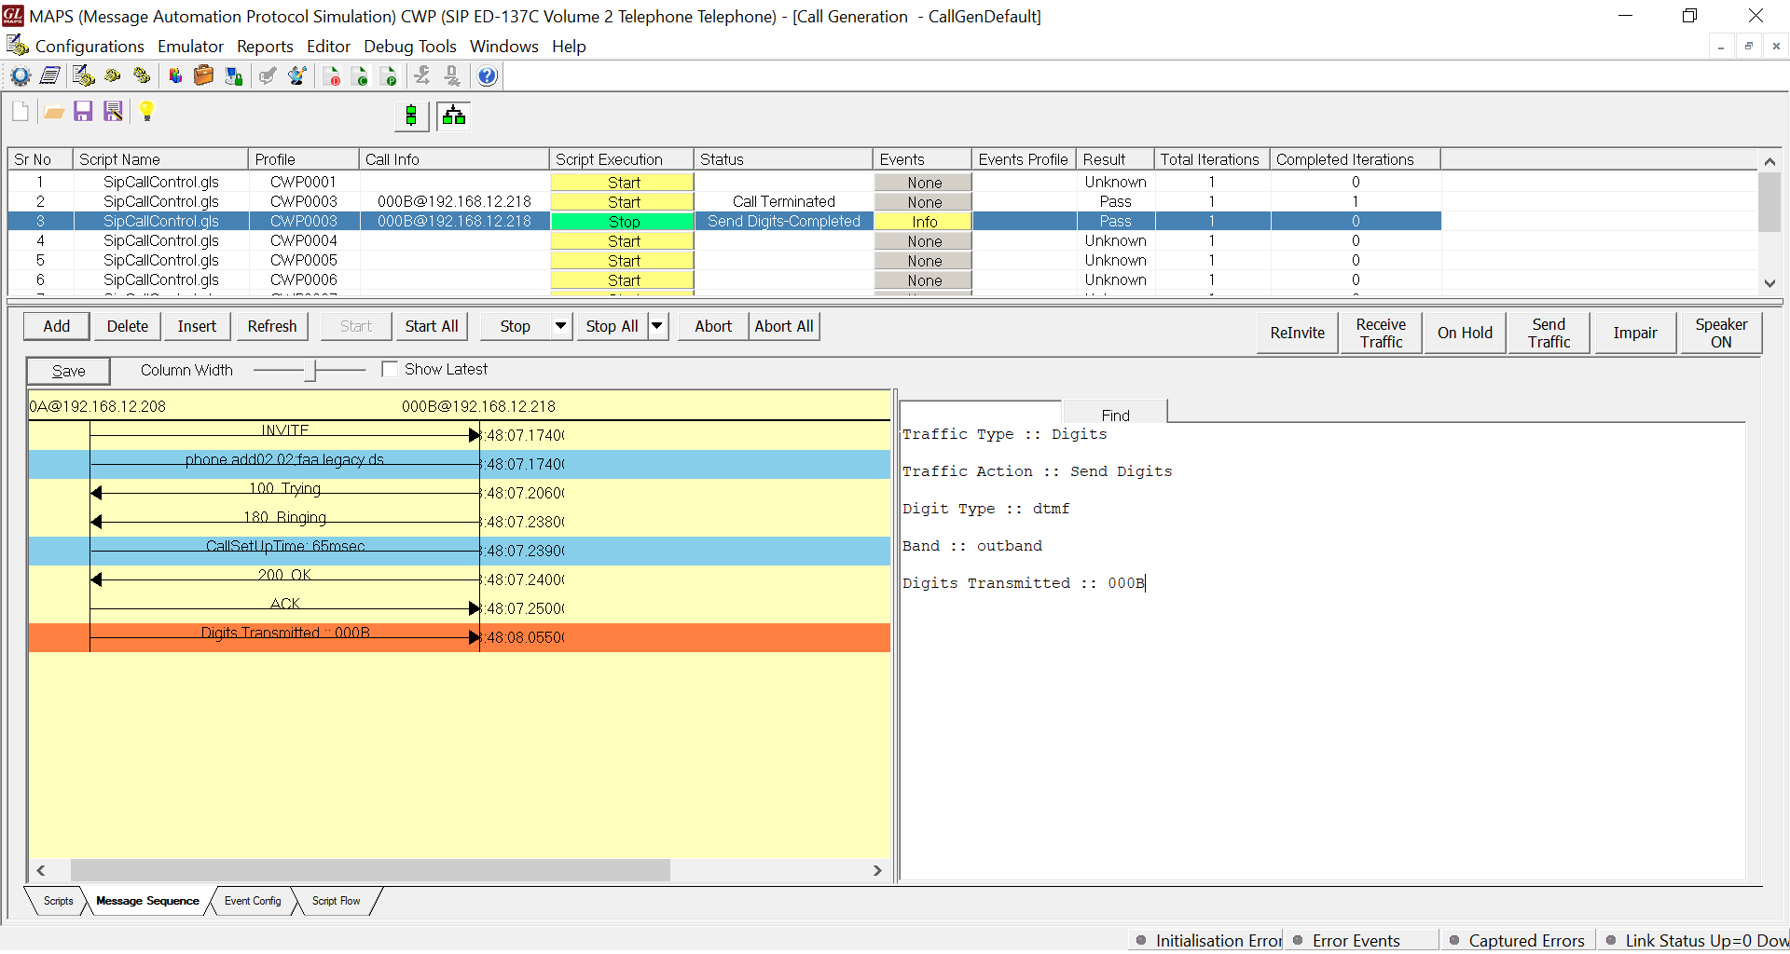Click the grey hand-with-pen toolbar icon
Image resolution: width=1790 pixels, height=954 pixels.
268,76
